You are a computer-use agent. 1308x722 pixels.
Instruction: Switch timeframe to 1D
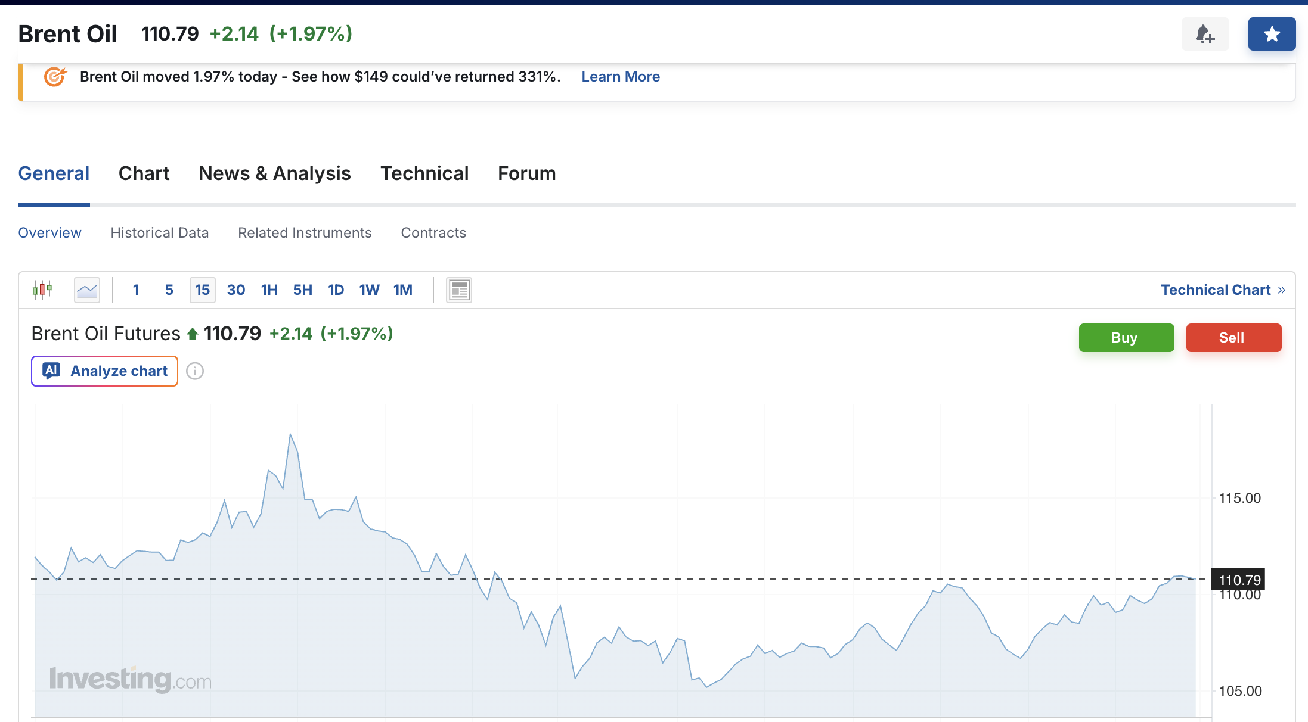pos(336,290)
